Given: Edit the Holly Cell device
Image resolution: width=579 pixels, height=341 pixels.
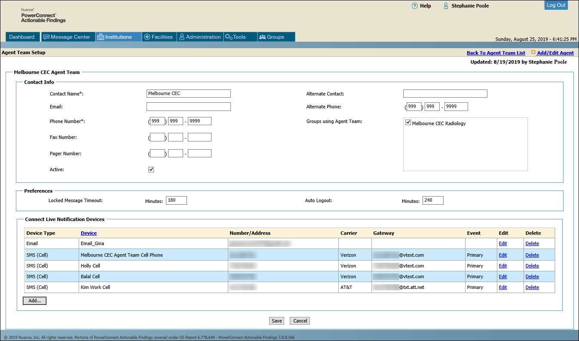Looking at the screenshot, I should (502, 266).
